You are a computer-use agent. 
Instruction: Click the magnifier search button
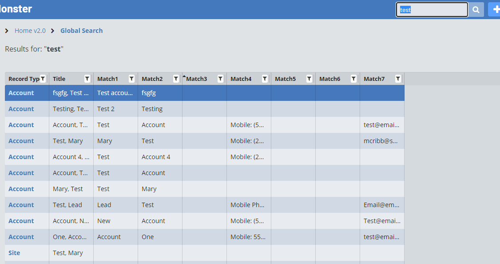click(476, 10)
